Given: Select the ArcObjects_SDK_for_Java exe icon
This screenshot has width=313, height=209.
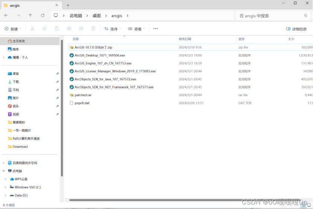Looking at the screenshot, I should pos(72,79).
